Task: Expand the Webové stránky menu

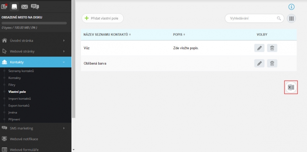Action: pos(36,52)
